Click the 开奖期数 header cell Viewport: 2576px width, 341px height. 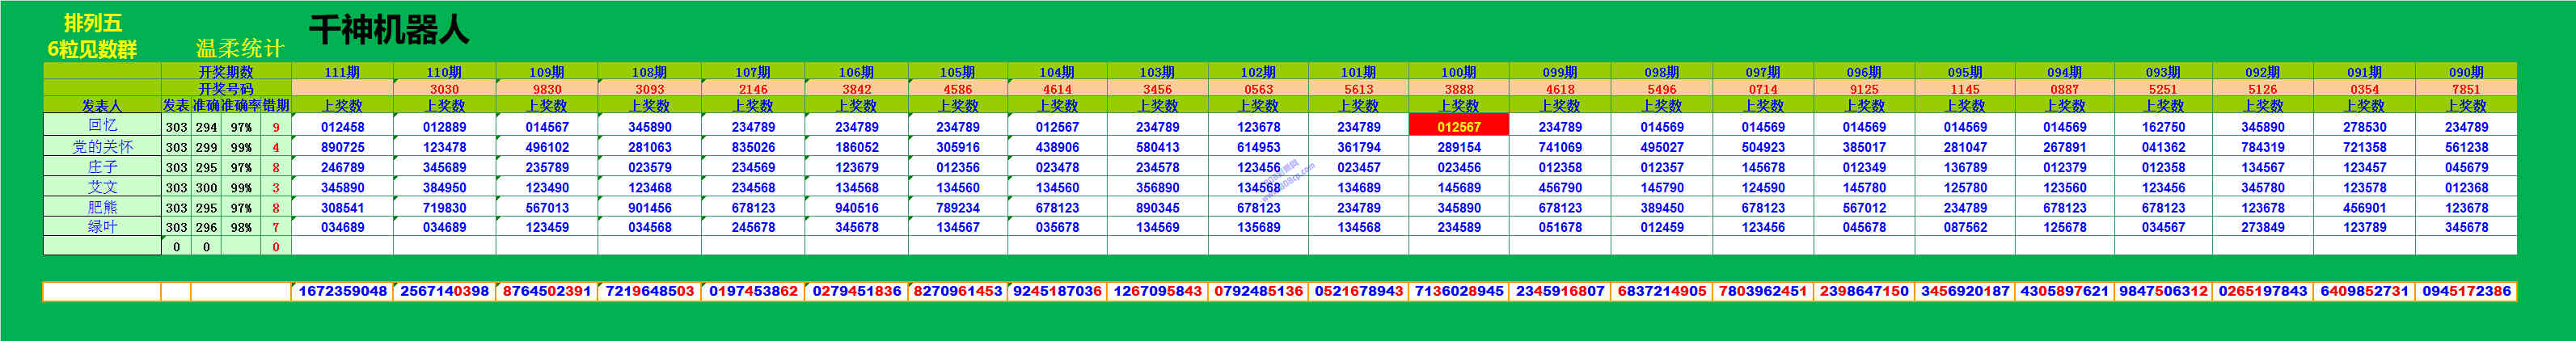pos(226,72)
